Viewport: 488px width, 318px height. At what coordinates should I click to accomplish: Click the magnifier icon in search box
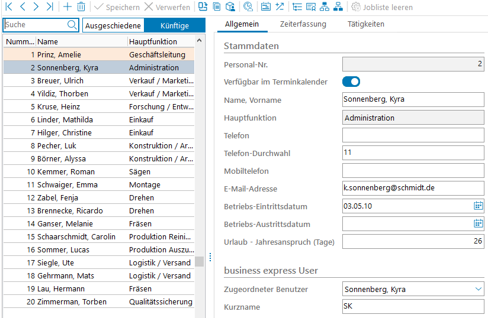72,25
